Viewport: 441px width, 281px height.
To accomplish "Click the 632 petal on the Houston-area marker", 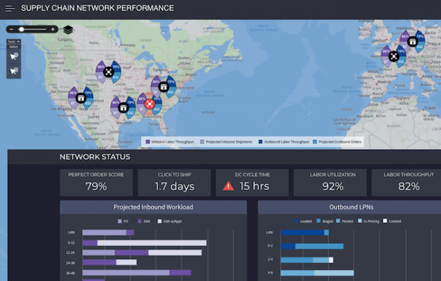I will click(x=130, y=113).
